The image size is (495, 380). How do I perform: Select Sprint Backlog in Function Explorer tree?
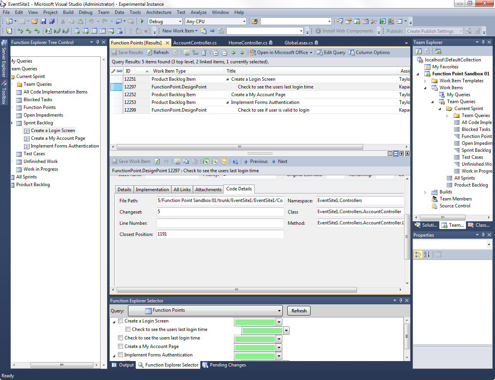pyautogui.click(x=38, y=123)
